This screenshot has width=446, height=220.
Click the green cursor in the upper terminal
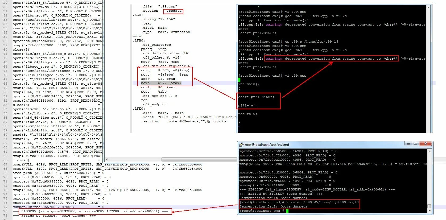coord(239,80)
